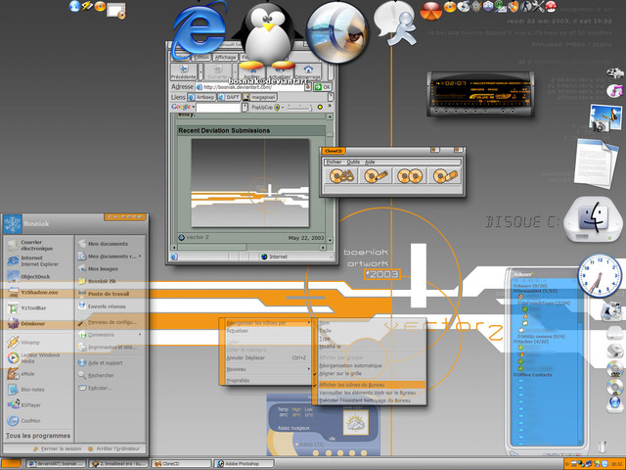Open the Google toolbar dropdown arrow
626x470 pixels.
coord(194,107)
